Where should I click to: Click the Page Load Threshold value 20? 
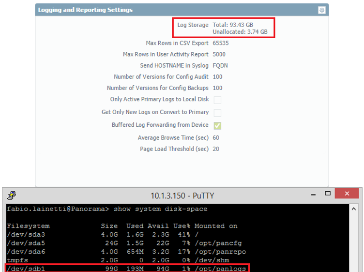216,149
